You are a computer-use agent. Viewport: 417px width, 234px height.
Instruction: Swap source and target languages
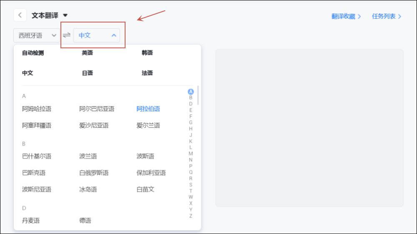67,35
